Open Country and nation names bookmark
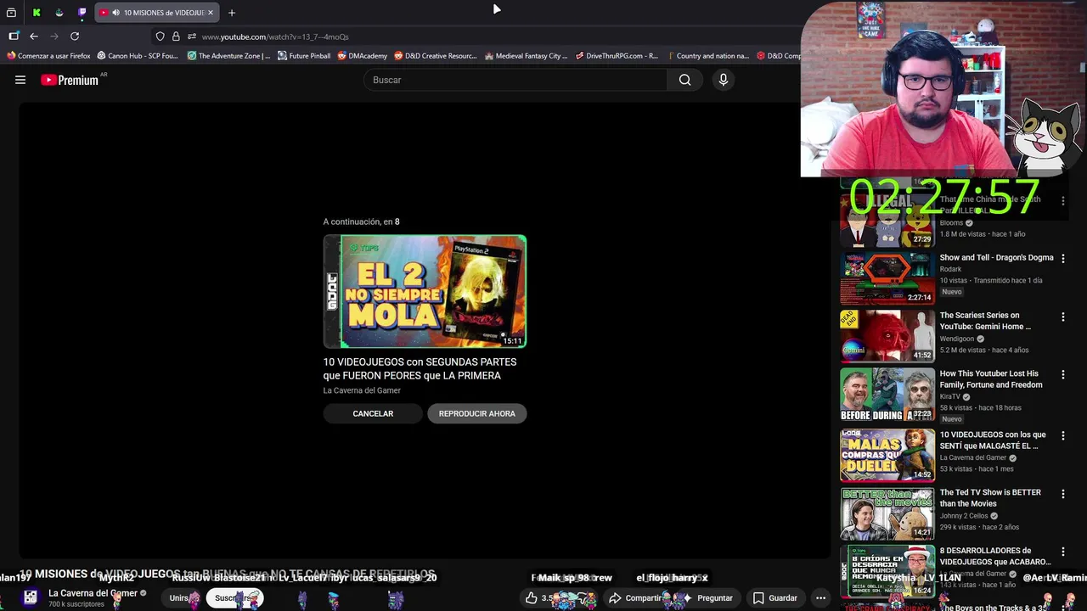 [707, 56]
